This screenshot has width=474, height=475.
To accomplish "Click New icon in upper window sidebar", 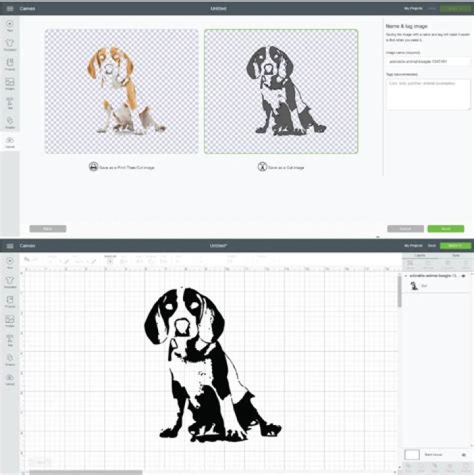I will 10,26.
